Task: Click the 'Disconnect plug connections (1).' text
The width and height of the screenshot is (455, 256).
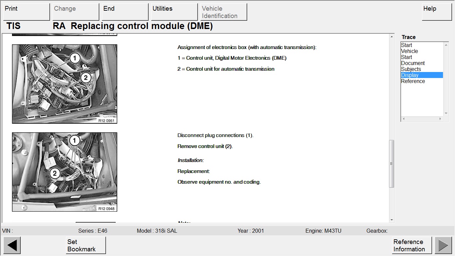Action: pyautogui.click(x=215, y=135)
